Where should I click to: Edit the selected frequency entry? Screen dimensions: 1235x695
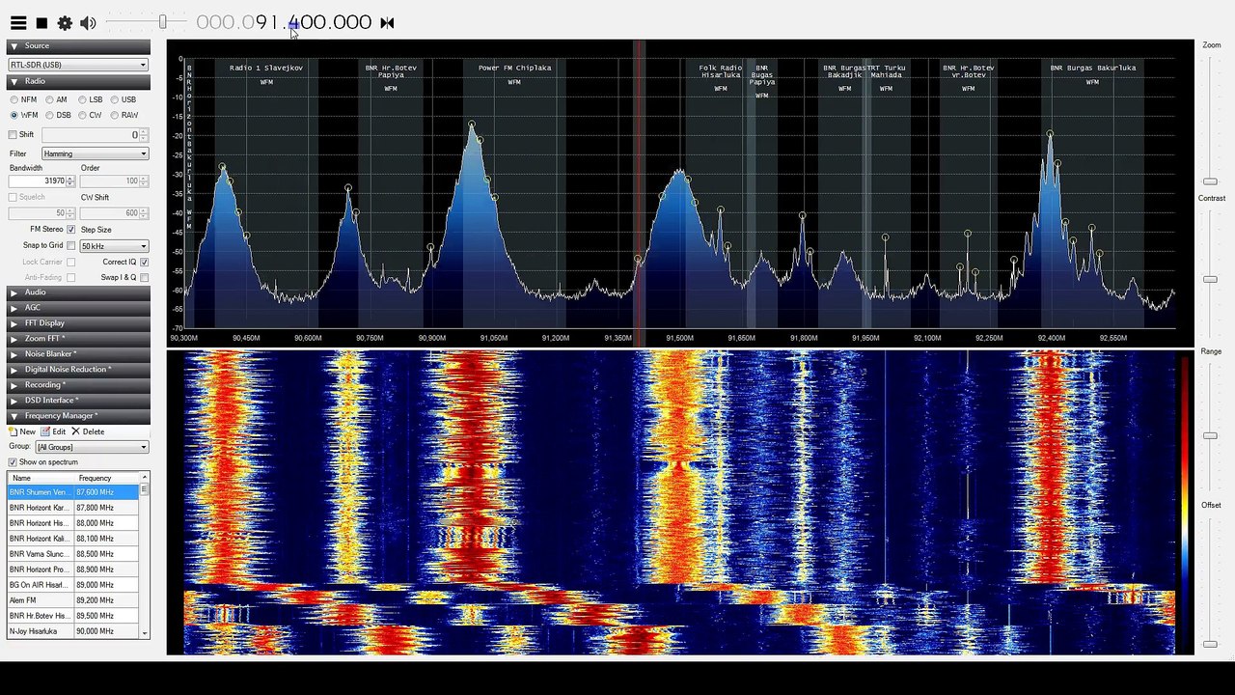[53, 431]
